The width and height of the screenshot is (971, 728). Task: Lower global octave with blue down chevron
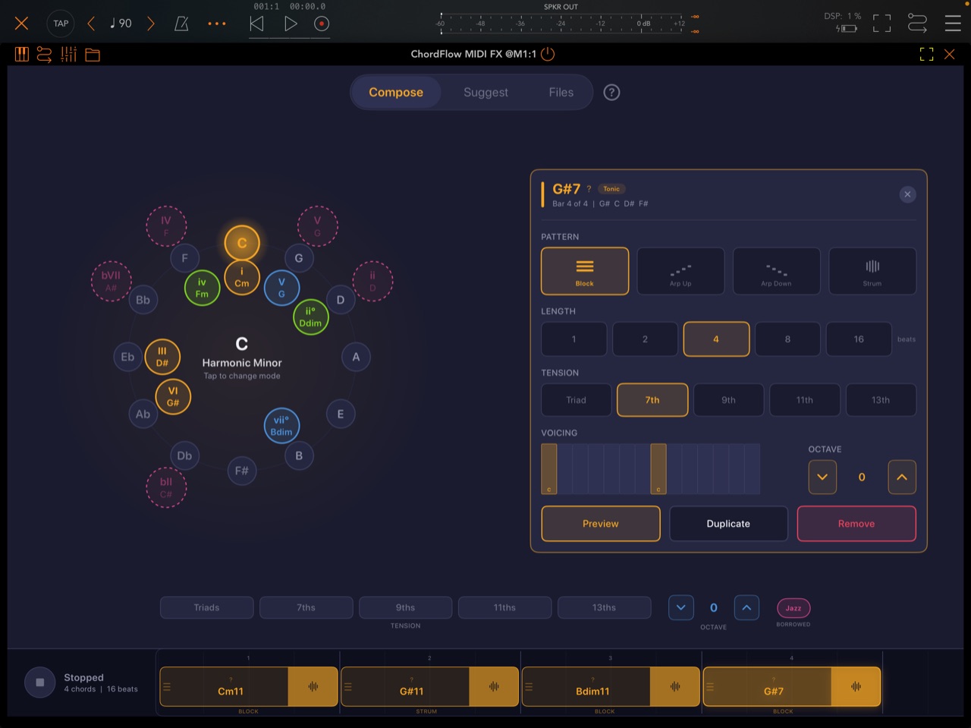680,607
